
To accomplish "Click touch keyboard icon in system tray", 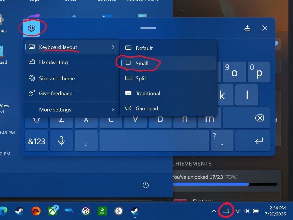I will [226, 211].
